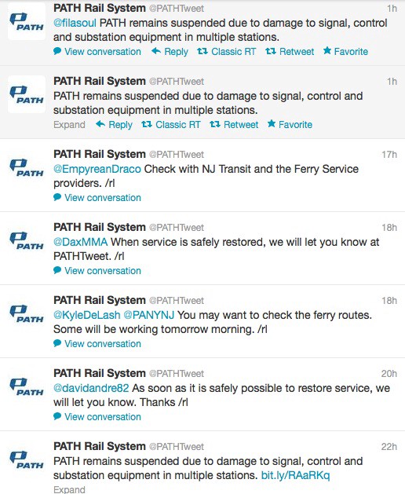The image size is (405, 494).
Task: View conversation on the @filasoul tweet
Action: coord(97,51)
